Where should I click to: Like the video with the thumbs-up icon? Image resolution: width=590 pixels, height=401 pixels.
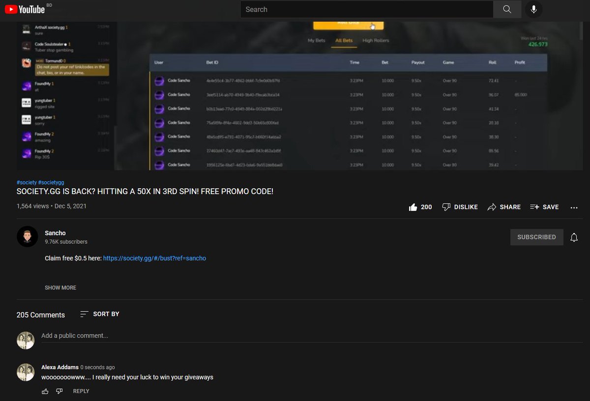click(x=413, y=207)
